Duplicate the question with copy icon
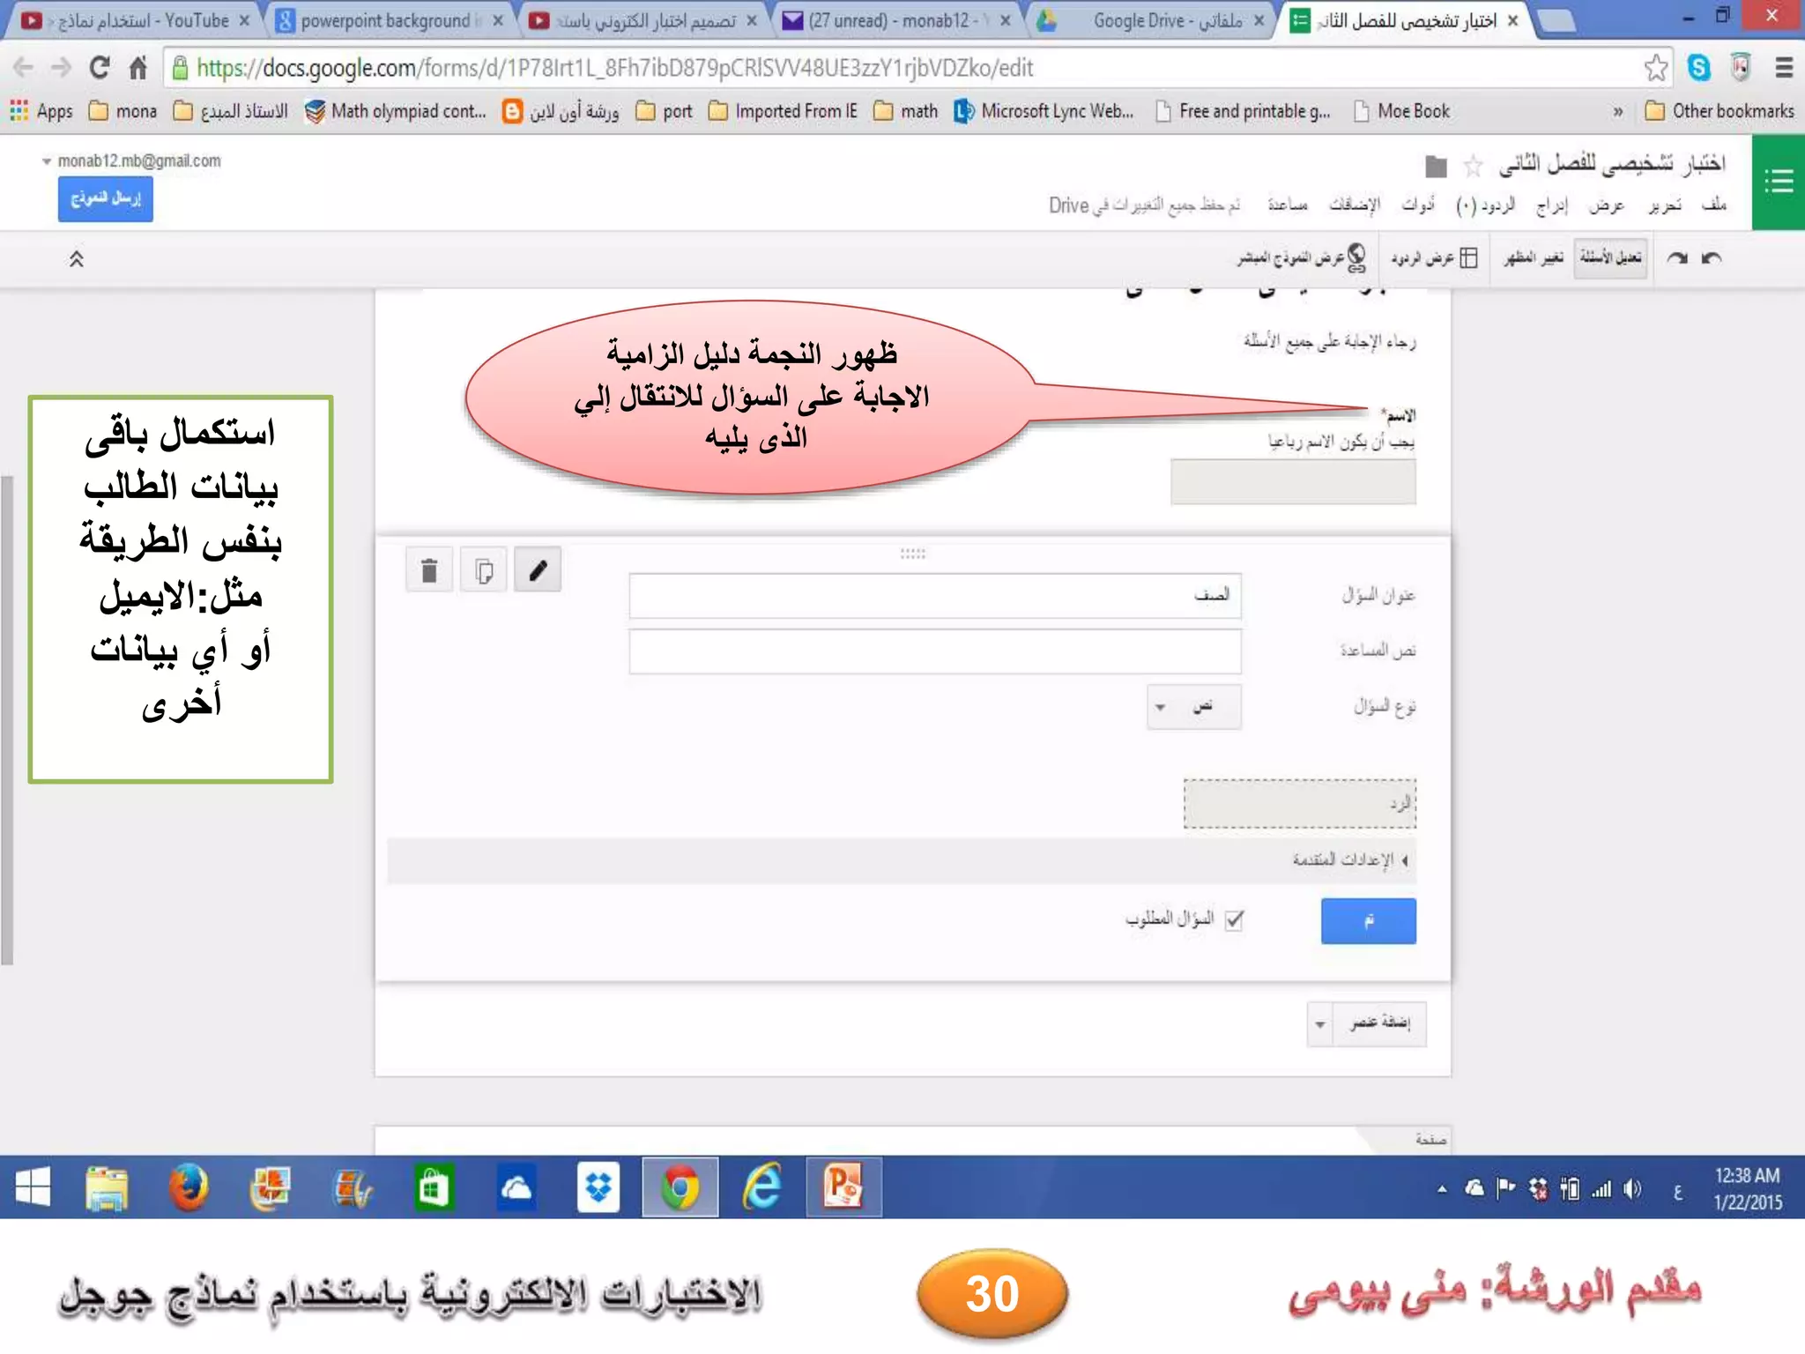The height and width of the screenshot is (1354, 1805). [483, 571]
